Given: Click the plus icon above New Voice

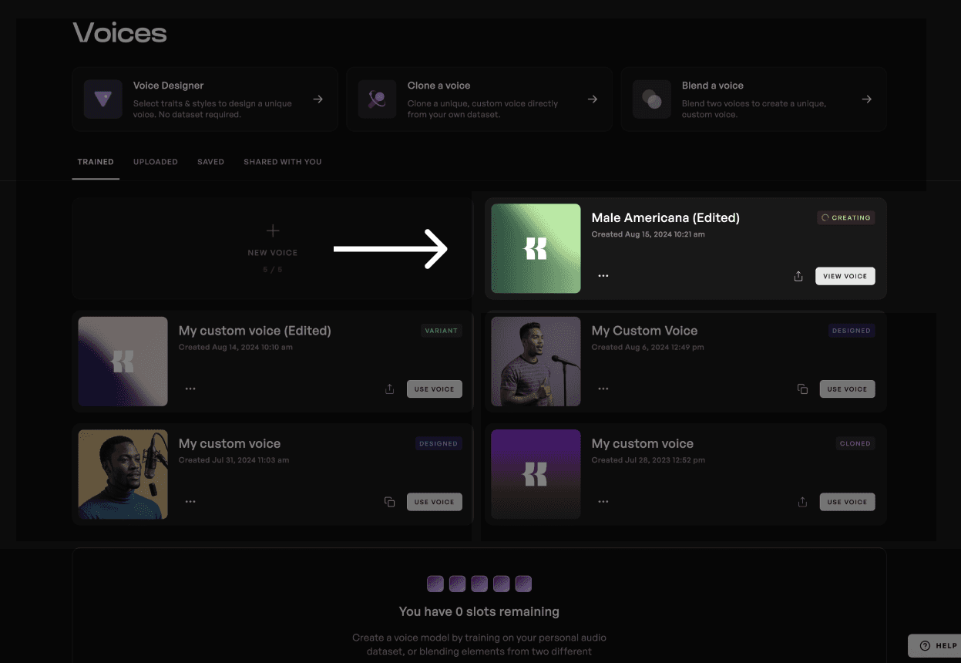Looking at the screenshot, I should (x=272, y=231).
